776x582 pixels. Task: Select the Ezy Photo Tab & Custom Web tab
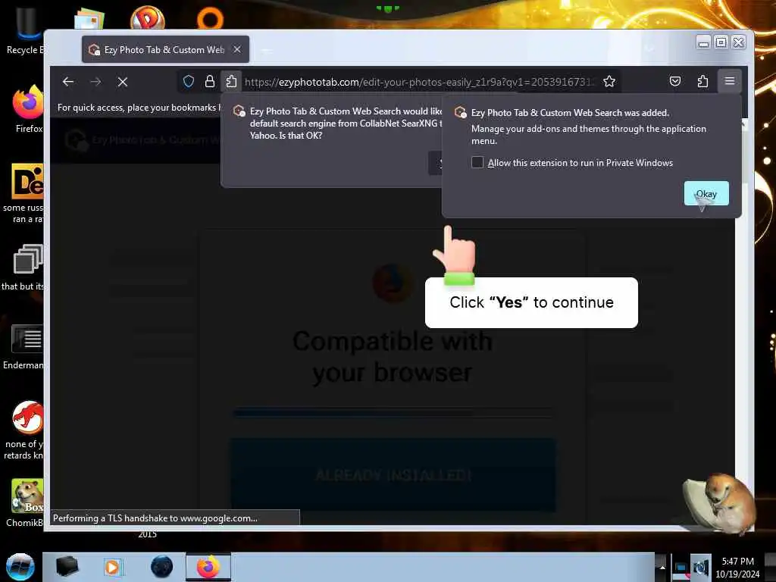pos(165,49)
